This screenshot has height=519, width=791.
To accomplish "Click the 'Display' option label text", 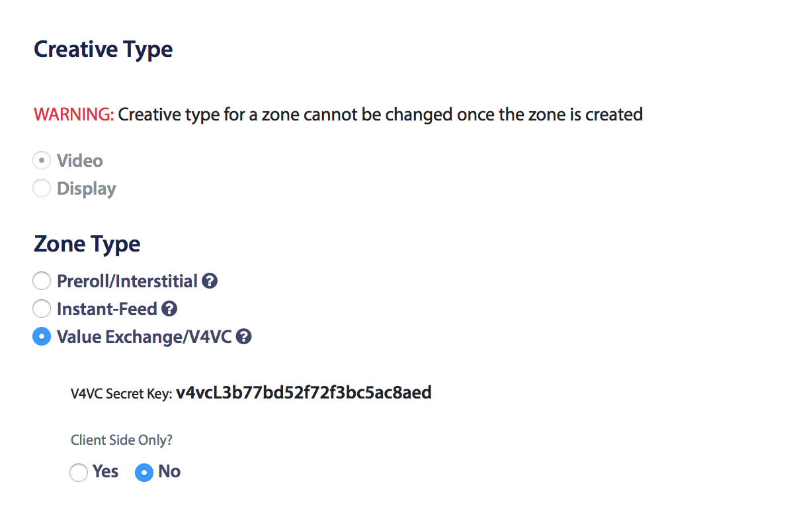I will [86, 188].
